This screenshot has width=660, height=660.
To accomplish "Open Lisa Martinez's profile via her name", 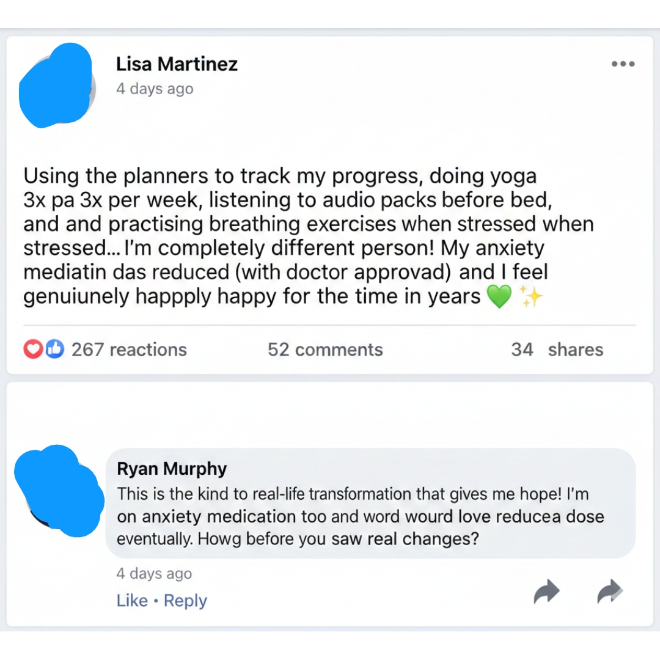I will pyautogui.click(x=177, y=64).
